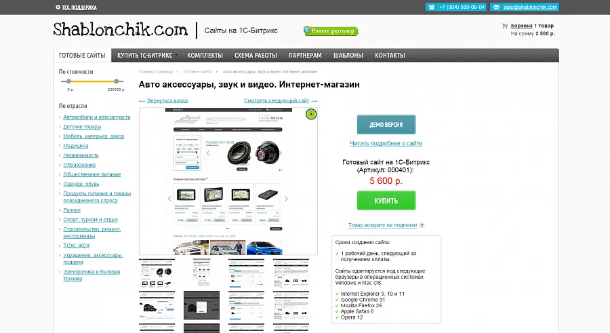Click the phone icon in header

[x=431, y=7]
